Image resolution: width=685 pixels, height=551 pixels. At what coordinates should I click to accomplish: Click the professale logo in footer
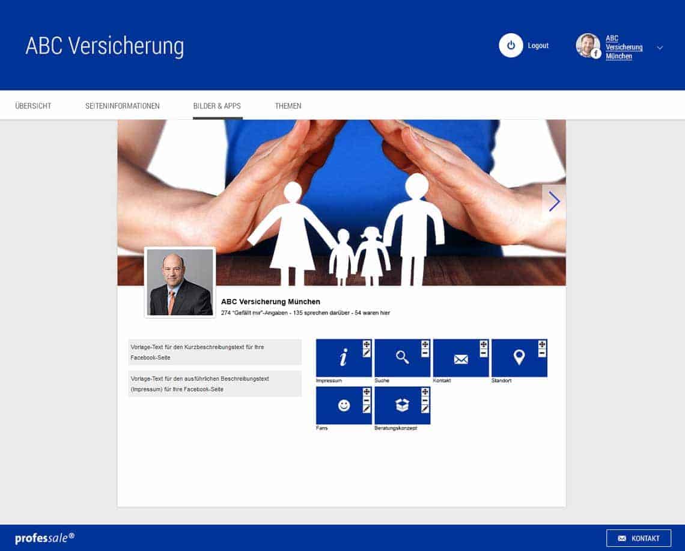click(x=44, y=538)
